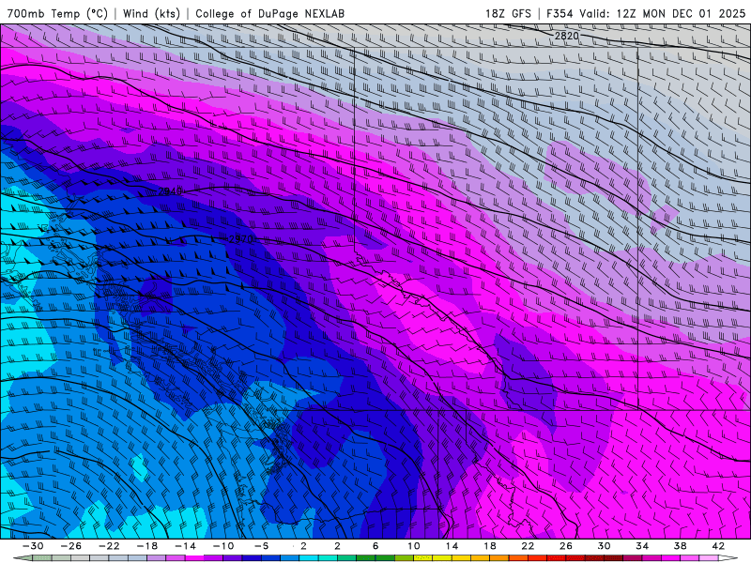751x563 pixels.
Task: Click the "College of DuPage NEXLAB" text
Action: pos(269,13)
